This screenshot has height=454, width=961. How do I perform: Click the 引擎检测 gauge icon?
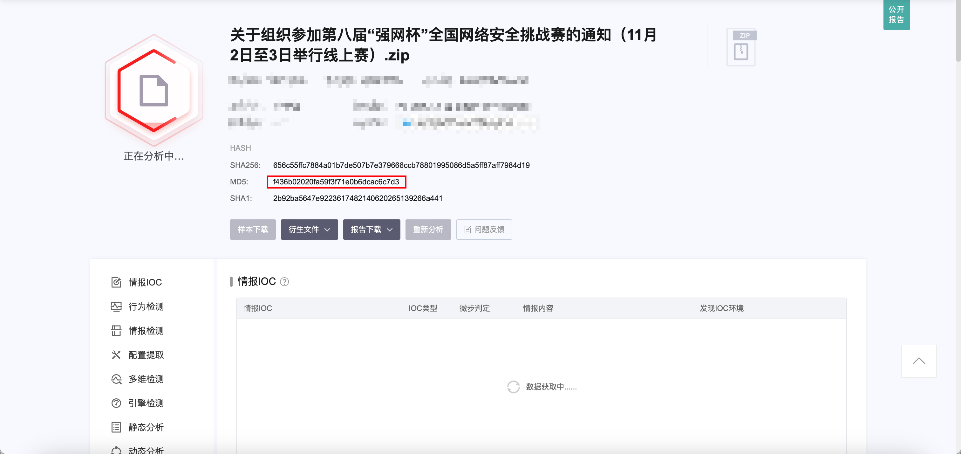(116, 403)
